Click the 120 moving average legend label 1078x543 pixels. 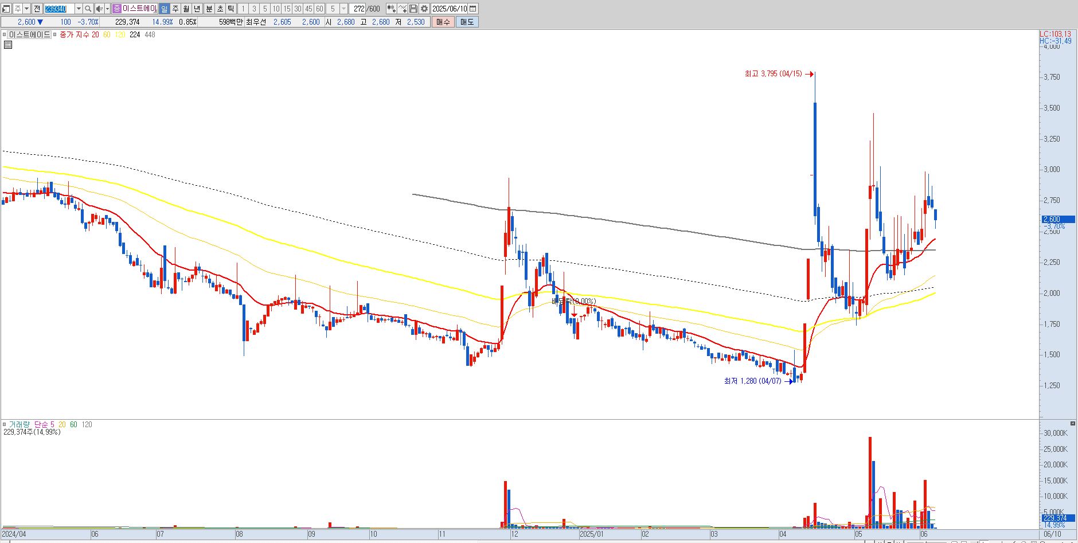click(120, 34)
